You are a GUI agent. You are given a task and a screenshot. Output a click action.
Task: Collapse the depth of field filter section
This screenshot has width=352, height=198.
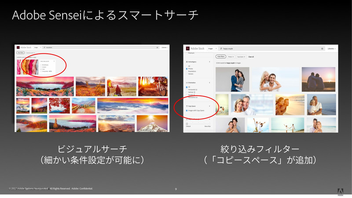(x=209, y=119)
